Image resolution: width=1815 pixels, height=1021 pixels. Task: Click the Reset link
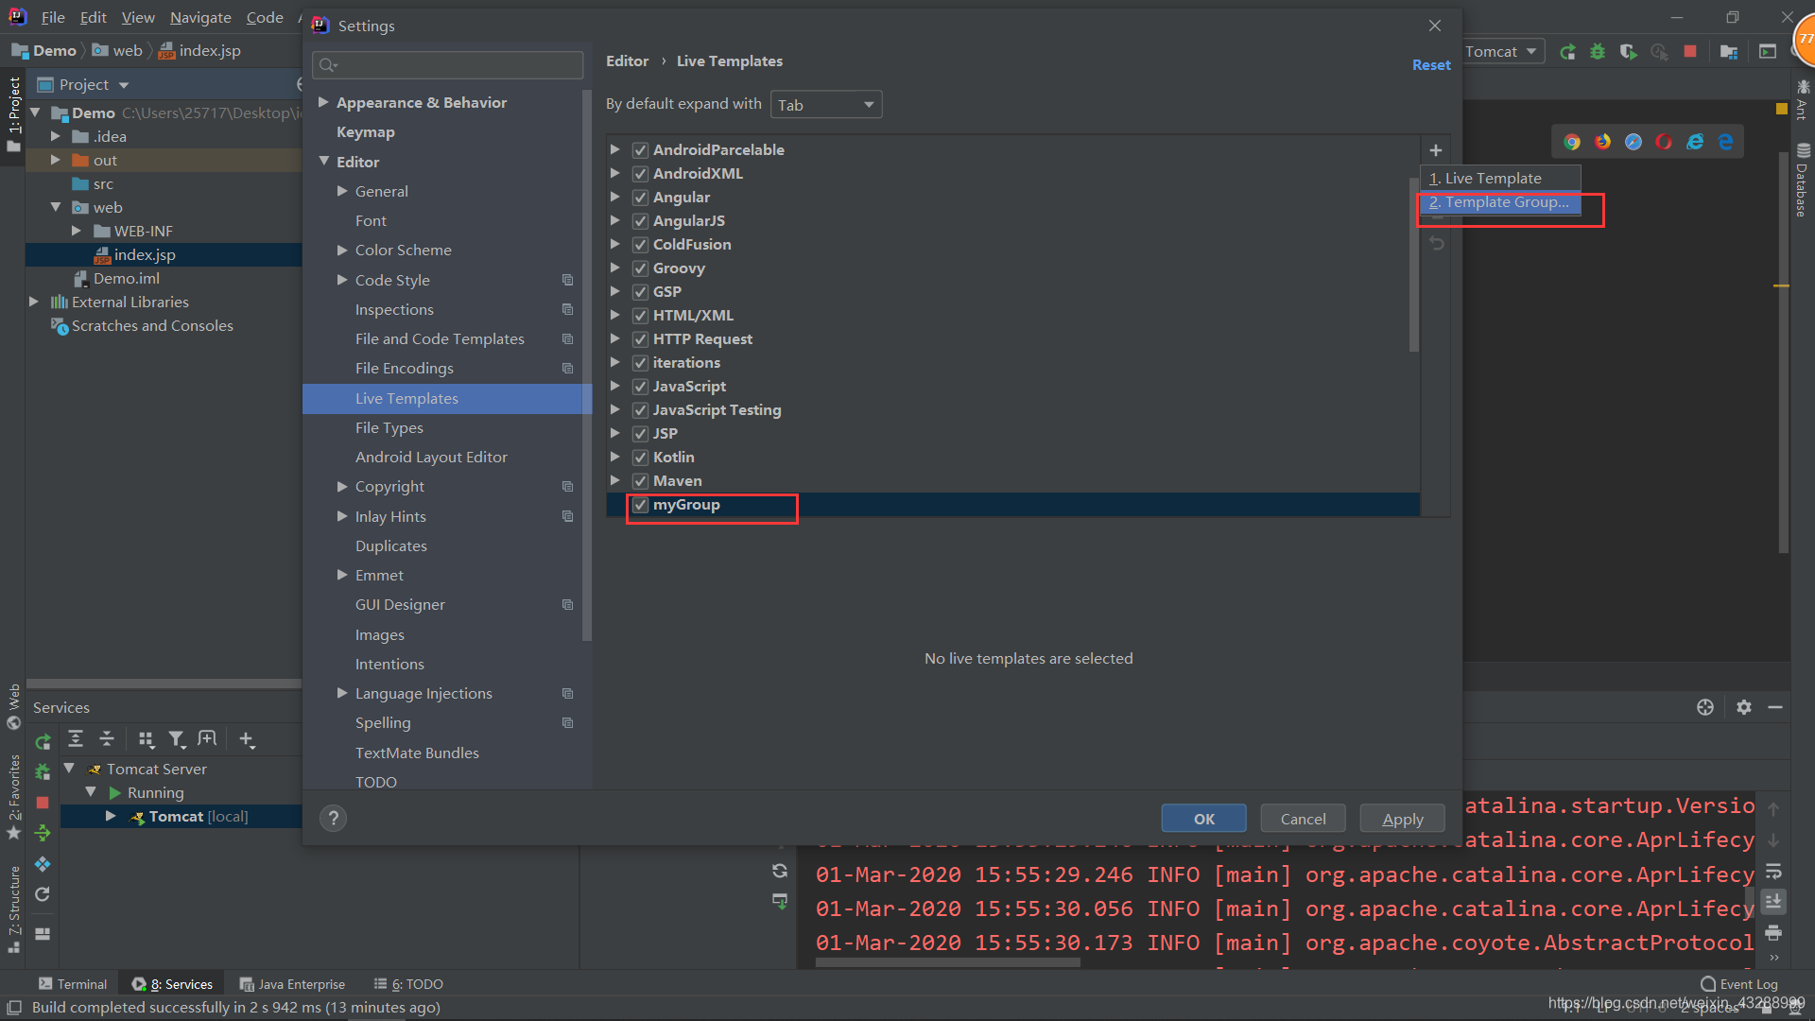[x=1430, y=64]
